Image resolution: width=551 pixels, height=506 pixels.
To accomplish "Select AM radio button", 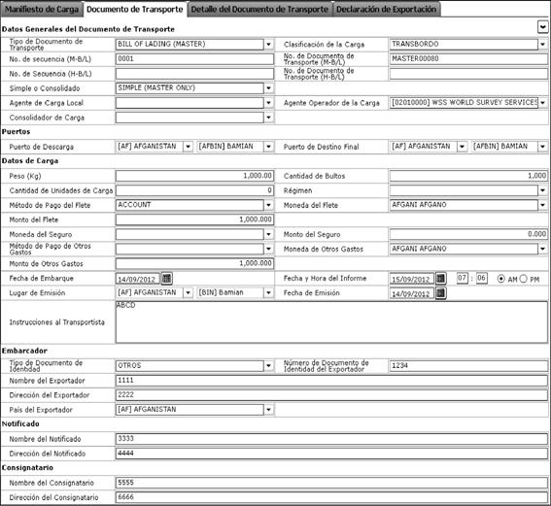I will (x=501, y=279).
